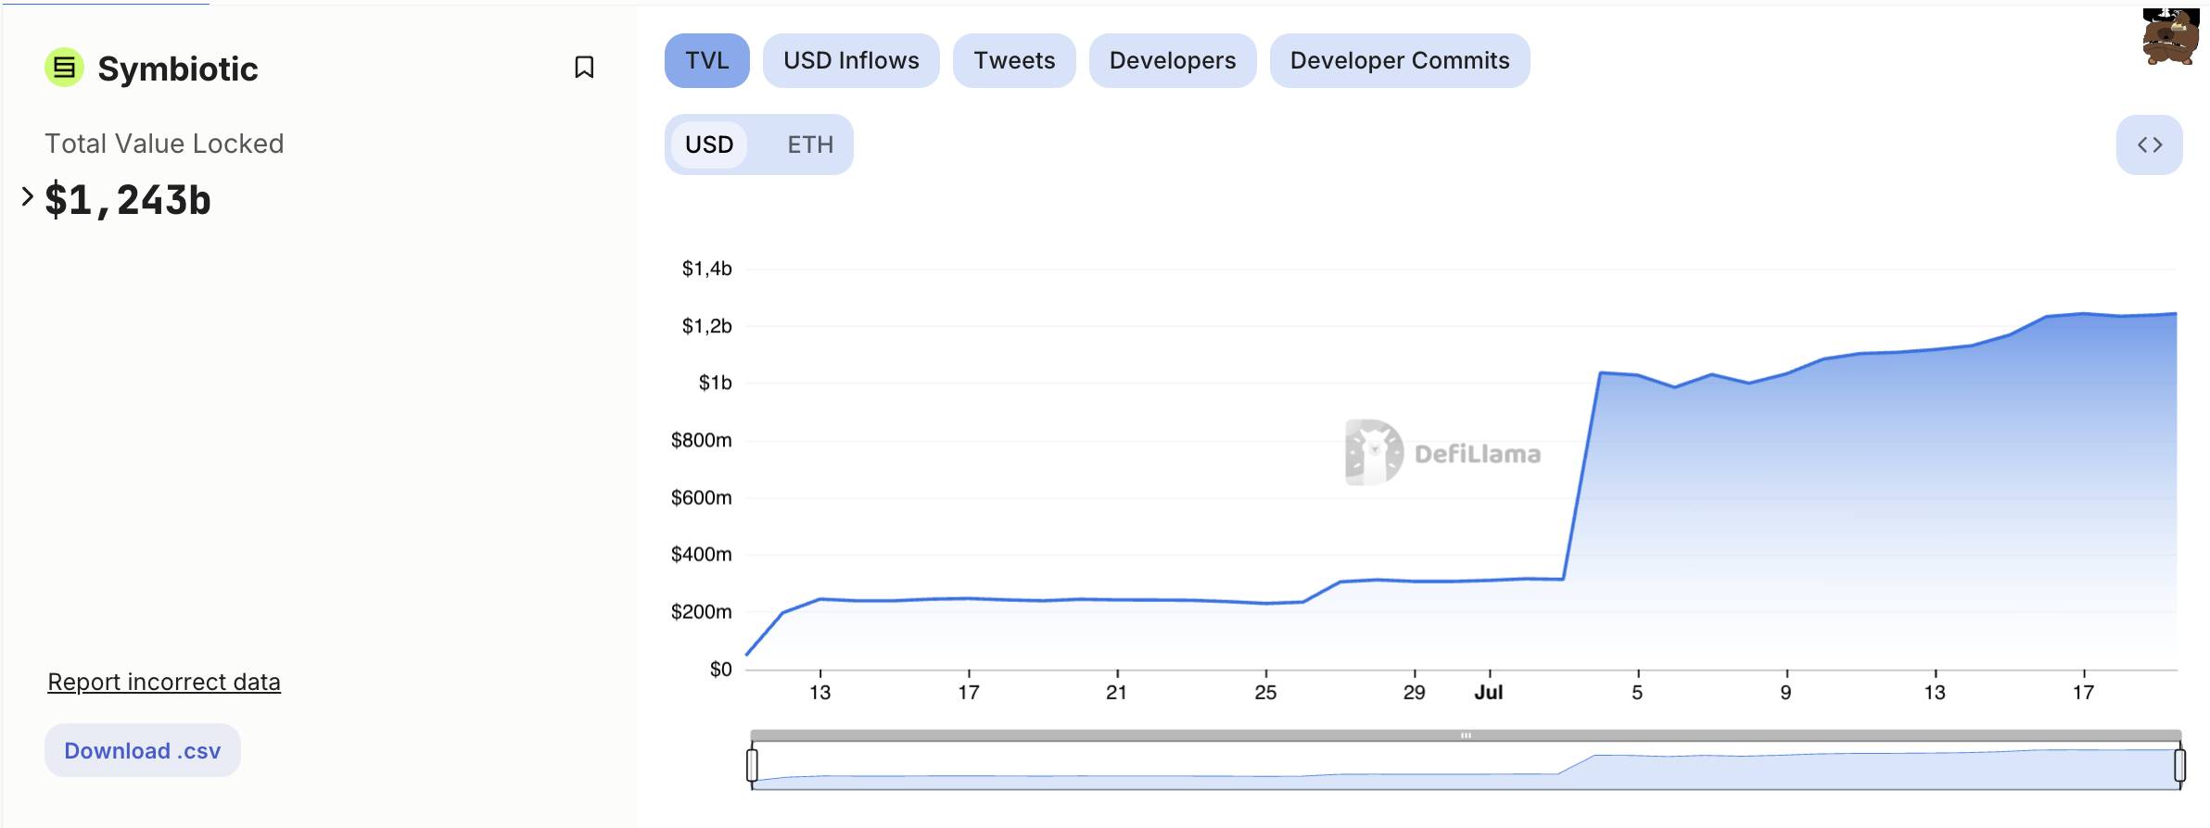
Task: Click the gray range bar grip
Action: (x=1466, y=735)
